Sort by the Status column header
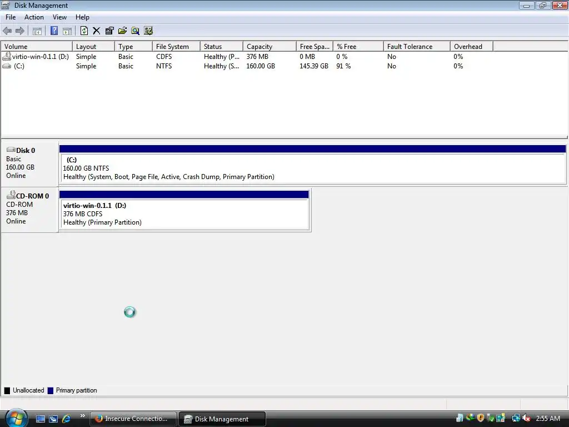The height and width of the screenshot is (427, 569). click(x=222, y=47)
